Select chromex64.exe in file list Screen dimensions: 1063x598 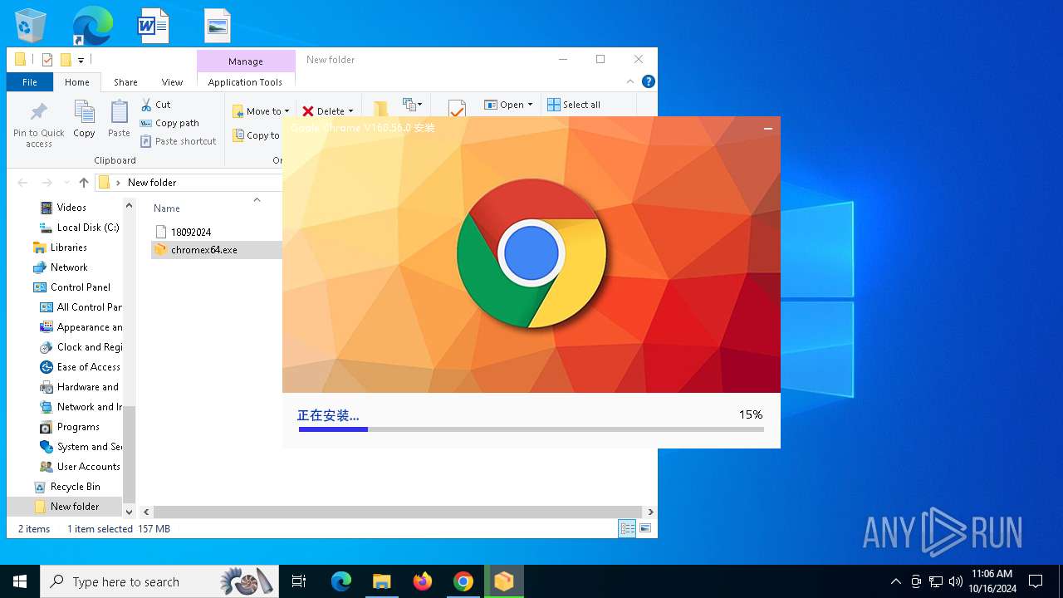tap(203, 250)
